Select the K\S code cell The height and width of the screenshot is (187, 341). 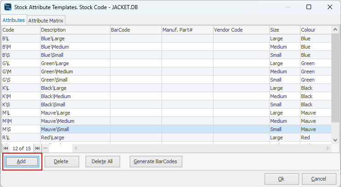21,104
